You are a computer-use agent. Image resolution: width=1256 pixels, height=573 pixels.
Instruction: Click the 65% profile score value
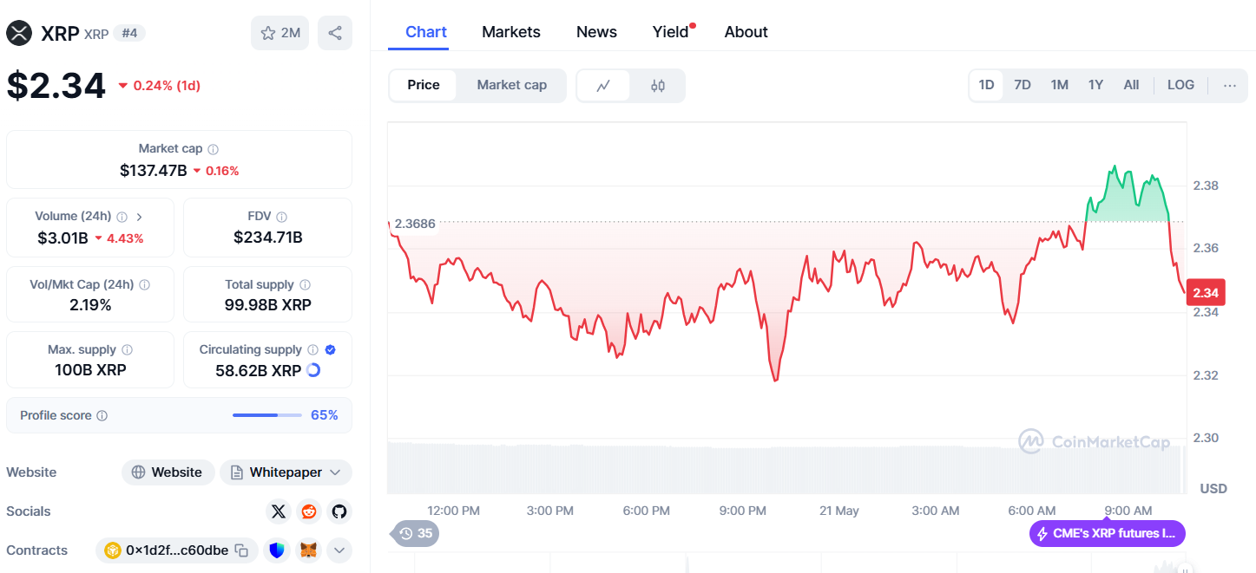point(325,415)
